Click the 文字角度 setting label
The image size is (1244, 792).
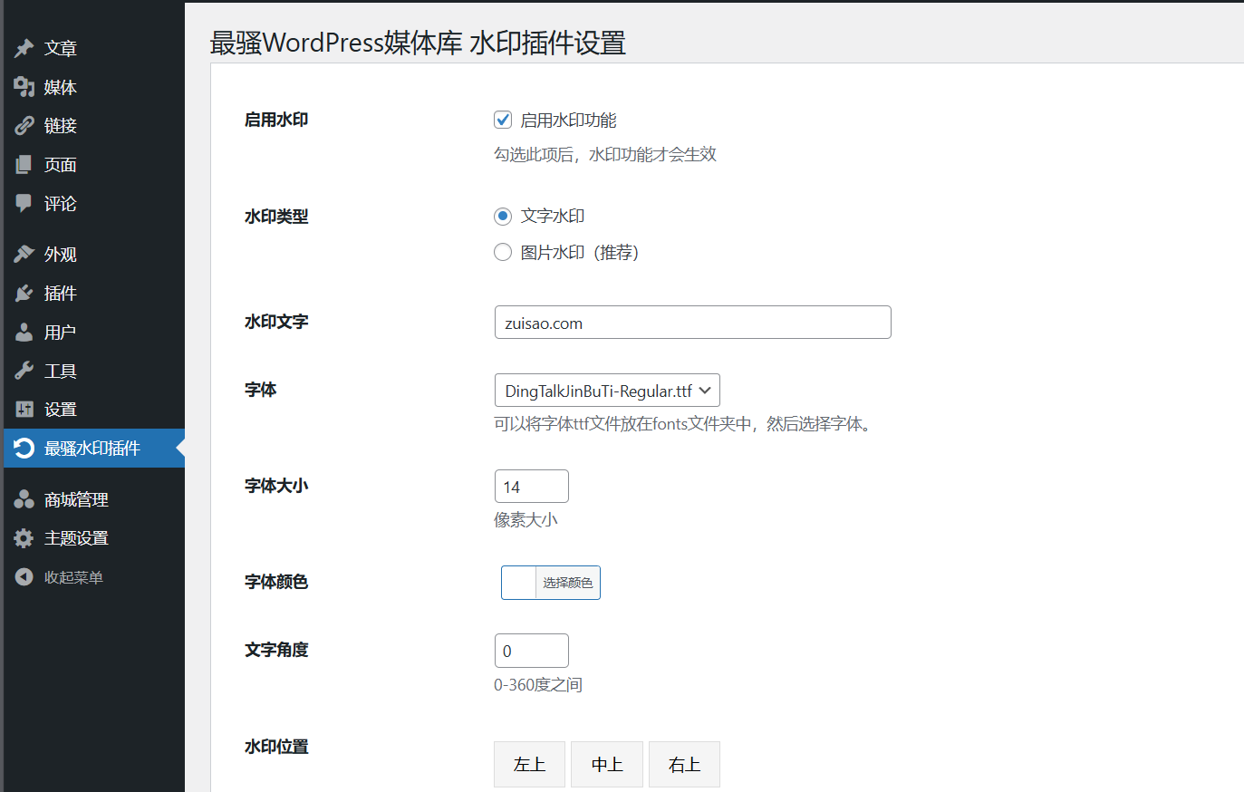[x=276, y=650]
